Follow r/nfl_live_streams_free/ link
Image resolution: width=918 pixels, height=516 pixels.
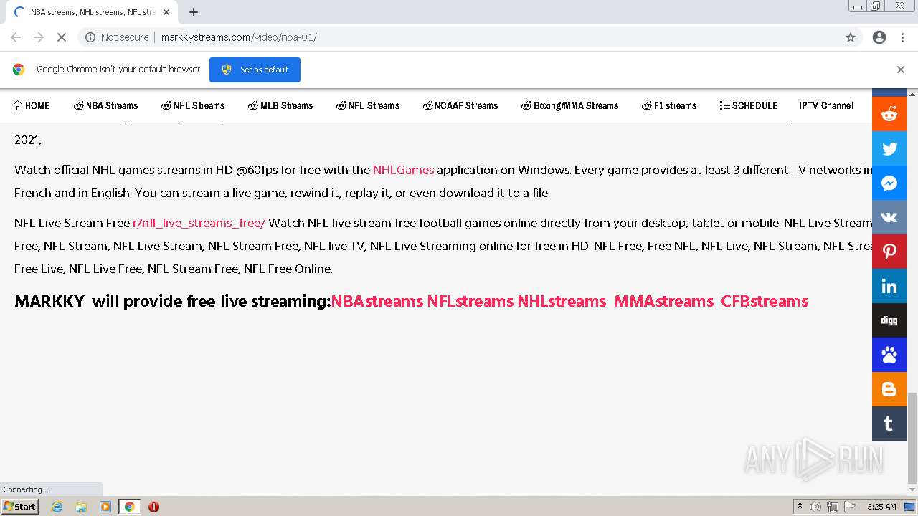click(199, 223)
